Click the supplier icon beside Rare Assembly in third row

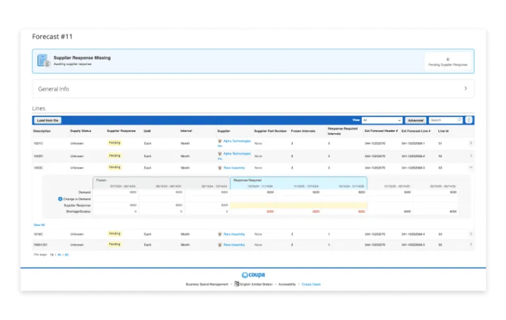tap(219, 168)
